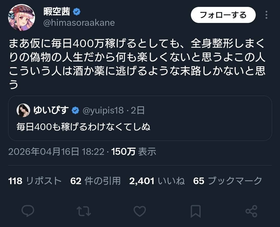
Task: Open the three-dot more options menu
Action: point(266,15)
